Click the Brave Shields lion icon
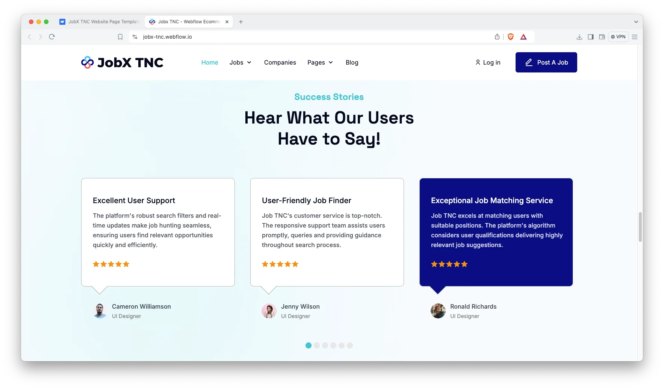This screenshot has height=389, width=664. pos(510,37)
